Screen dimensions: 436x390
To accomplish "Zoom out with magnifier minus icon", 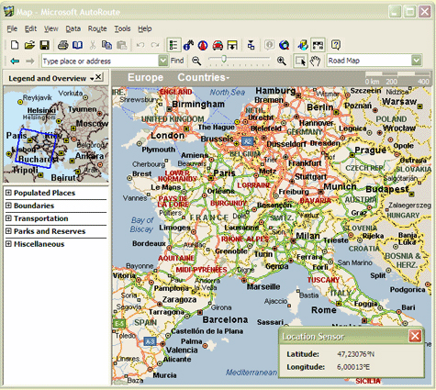I will tap(196, 61).
